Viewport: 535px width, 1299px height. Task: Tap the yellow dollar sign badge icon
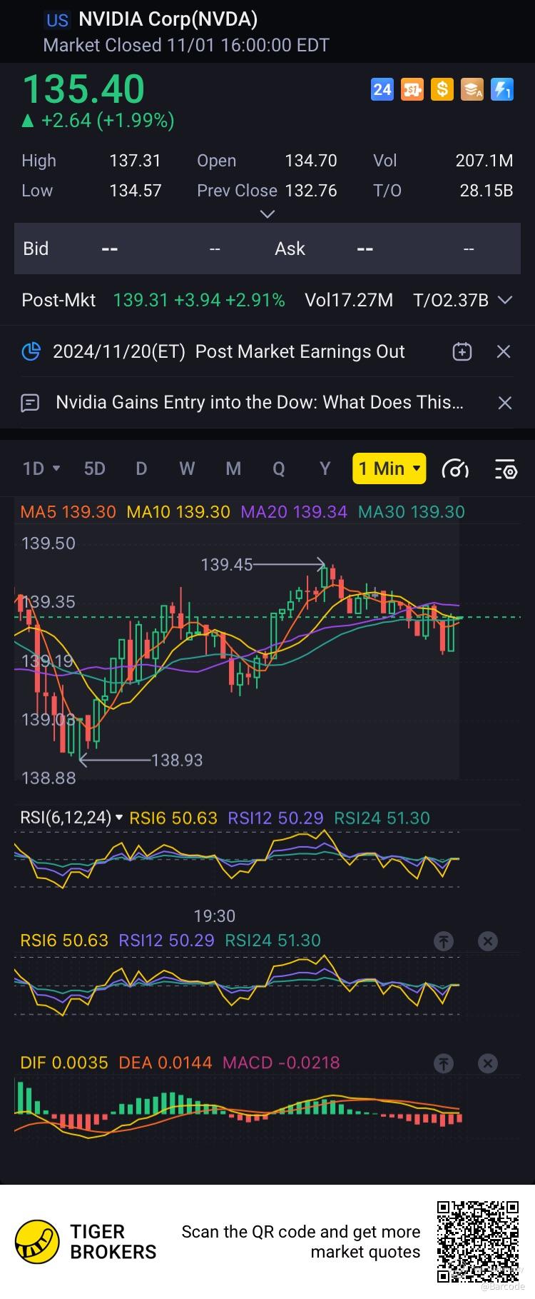[x=442, y=89]
